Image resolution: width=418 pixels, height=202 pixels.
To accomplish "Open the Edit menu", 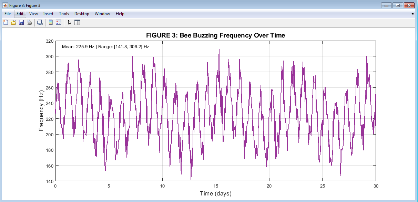I will point(20,14).
